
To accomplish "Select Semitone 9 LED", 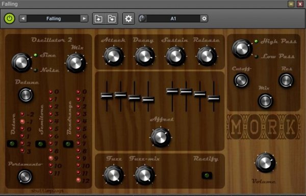I will [50, 158].
